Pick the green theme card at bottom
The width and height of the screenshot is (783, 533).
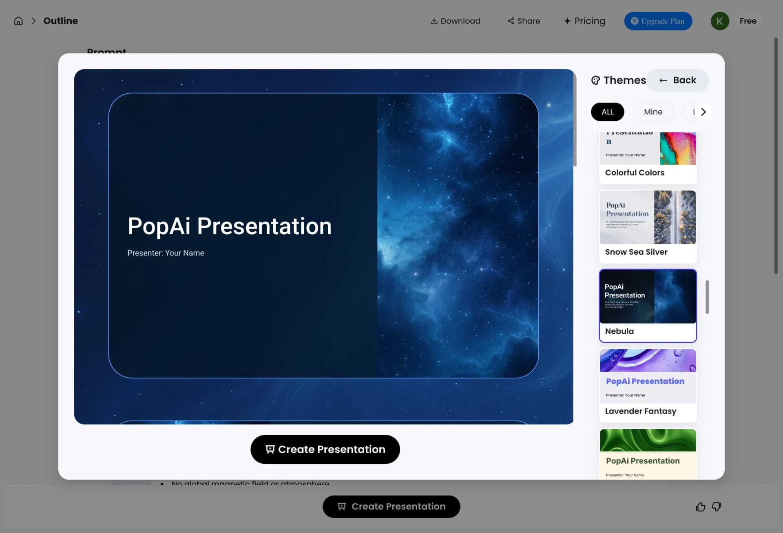[x=648, y=454]
